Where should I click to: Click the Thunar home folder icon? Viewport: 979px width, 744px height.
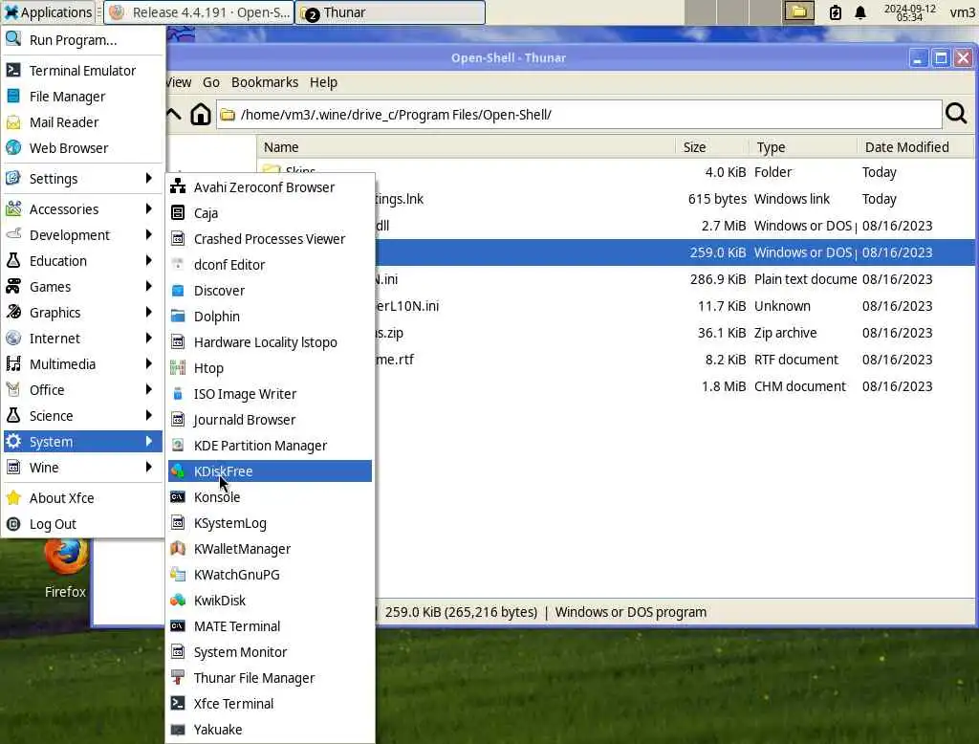[x=201, y=115]
